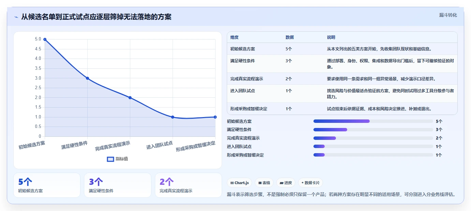Click the 进度 chip
Screen dimensions: 471x211
click(286, 183)
